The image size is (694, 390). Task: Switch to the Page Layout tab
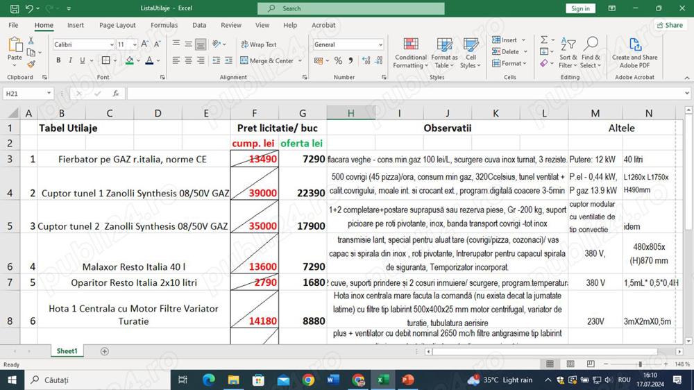(x=117, y=25)
